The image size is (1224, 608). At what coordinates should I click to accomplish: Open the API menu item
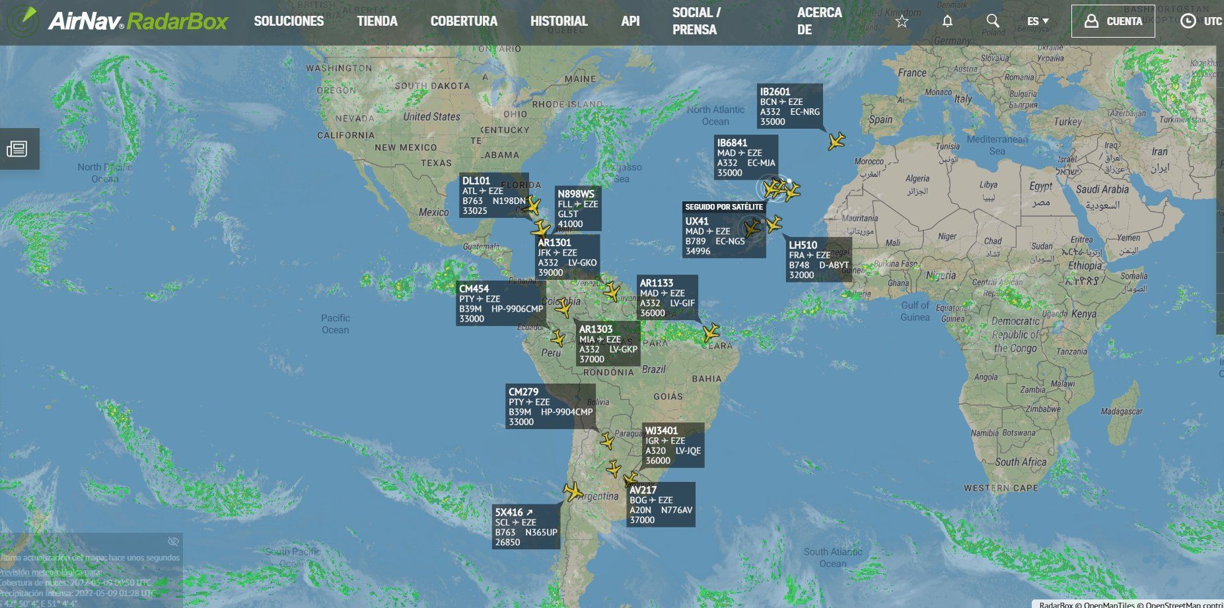[630, 21]
